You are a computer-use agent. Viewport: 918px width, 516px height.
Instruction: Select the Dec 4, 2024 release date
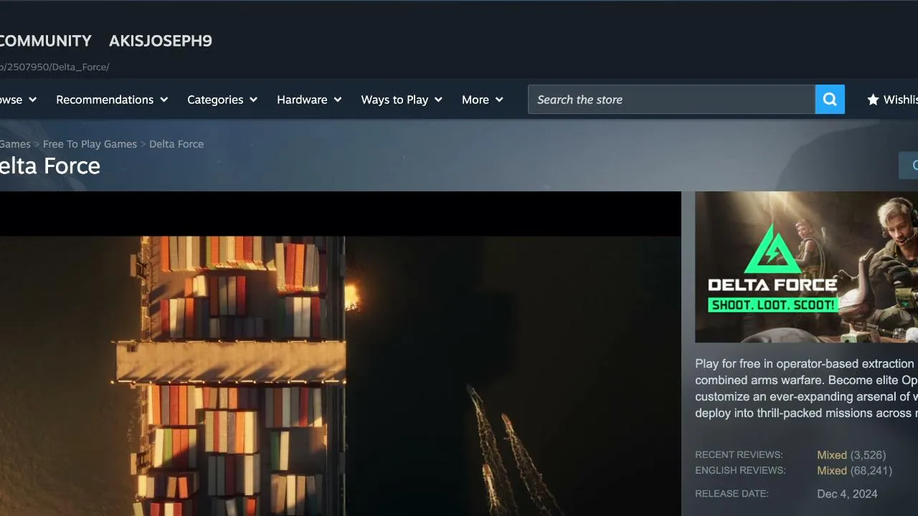pyautogui.click(x=847, y=494)
